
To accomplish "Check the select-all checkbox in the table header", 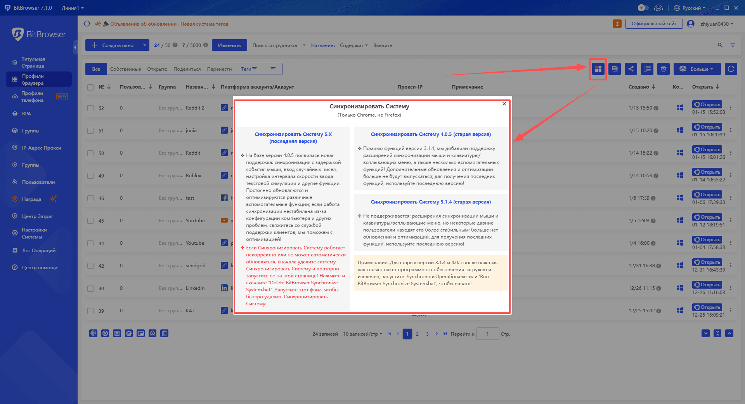I will [90, 87].
